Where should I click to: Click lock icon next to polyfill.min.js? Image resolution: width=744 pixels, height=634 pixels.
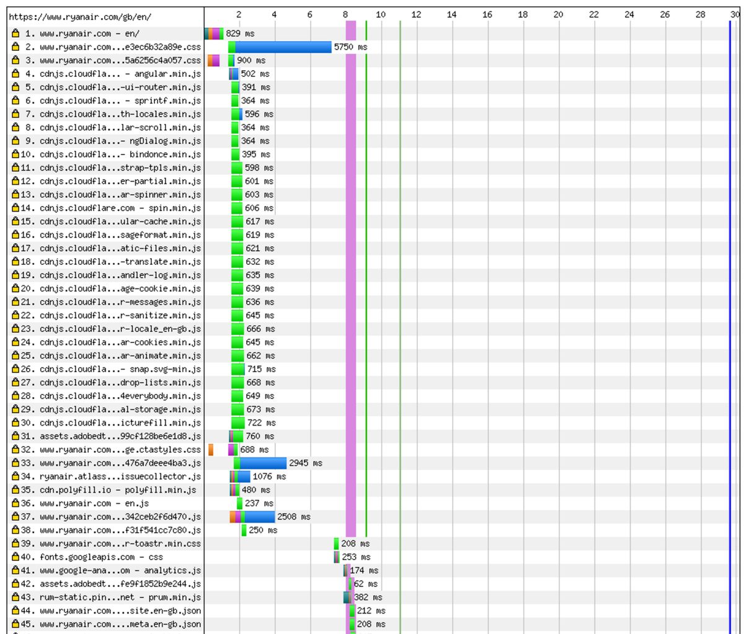click(x=16, y=490)
